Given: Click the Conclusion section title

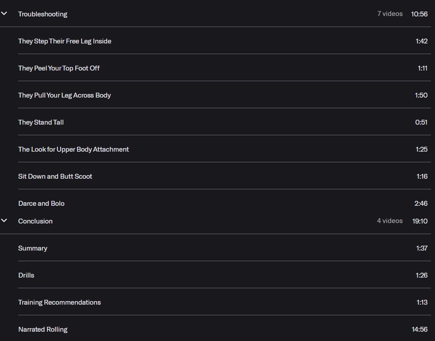Looking at the screenshot, I should point(35,221).
